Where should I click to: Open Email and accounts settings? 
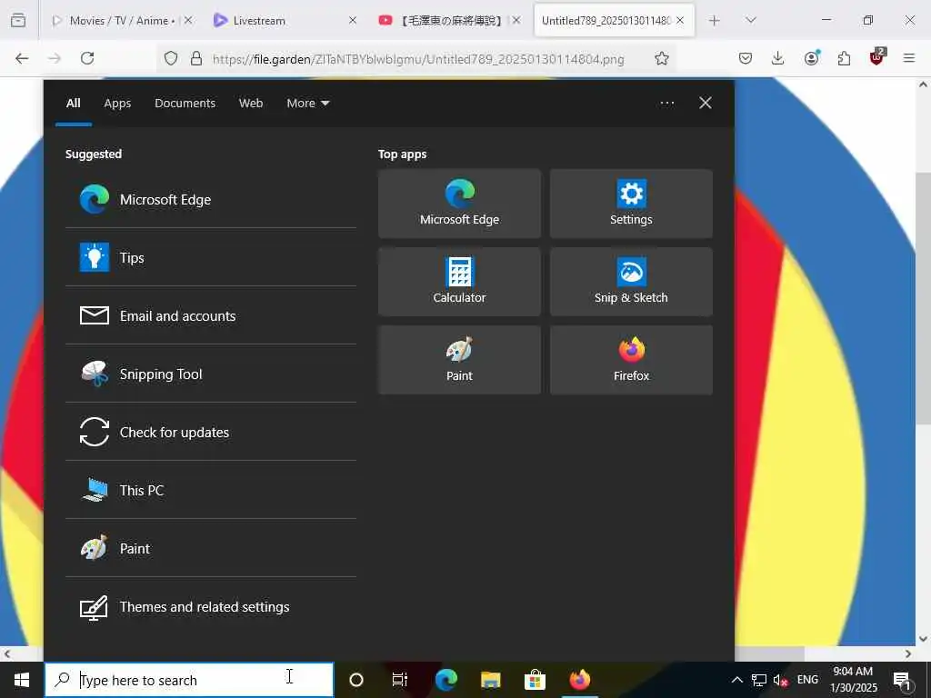click(x=211, y=315)
